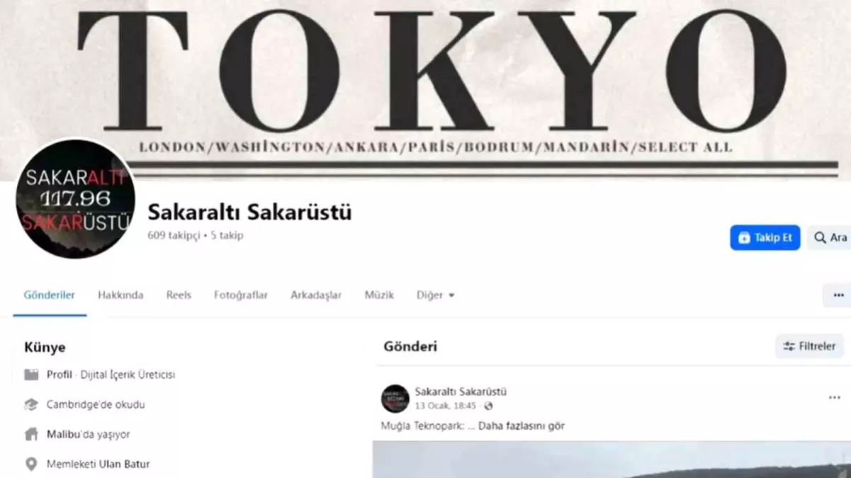Switch to the Reels tab
Viewport: 851px width, 478px height.
coord(179,295)
